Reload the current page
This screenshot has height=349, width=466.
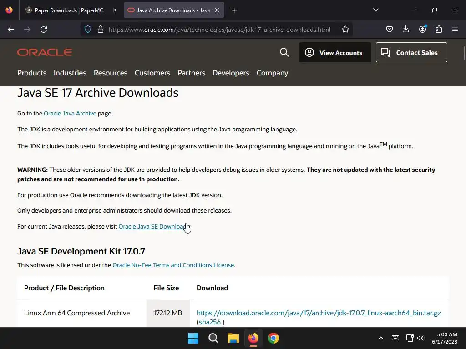[x=44, y=30]
